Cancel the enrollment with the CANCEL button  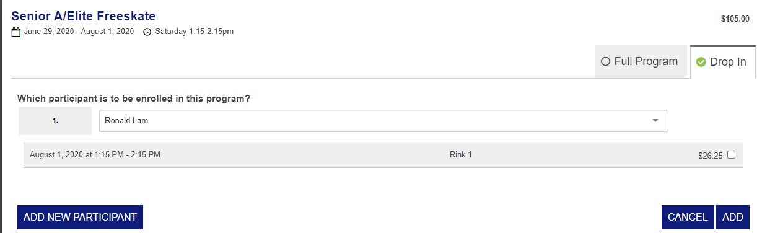click(688, 217)
